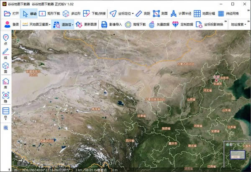This screenshot has height=172, width=251.
Task: Toggle the 隐 hide eye icon
Action: tap(6, 97)
